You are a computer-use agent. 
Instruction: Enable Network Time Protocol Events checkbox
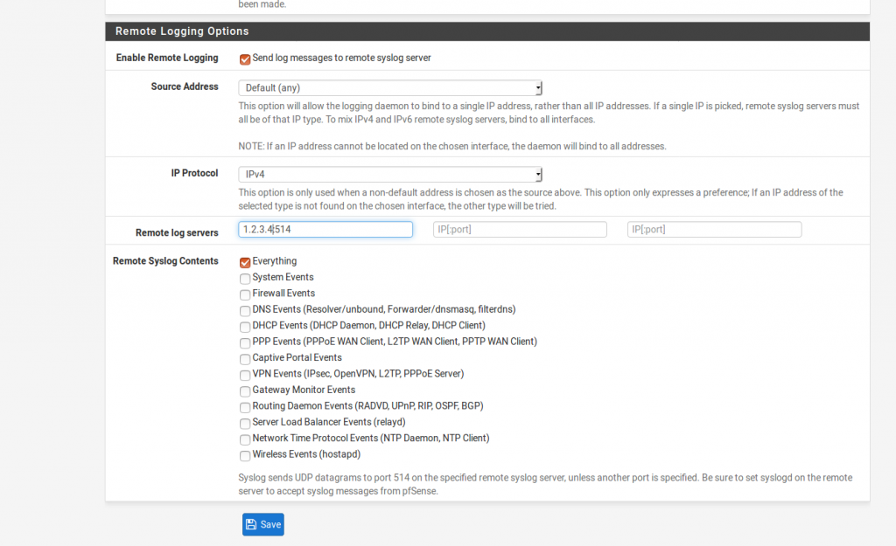[245, 439]
